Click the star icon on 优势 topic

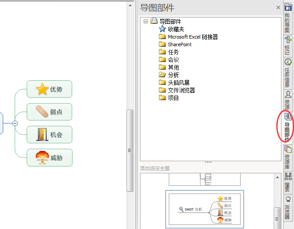[42, 89]
